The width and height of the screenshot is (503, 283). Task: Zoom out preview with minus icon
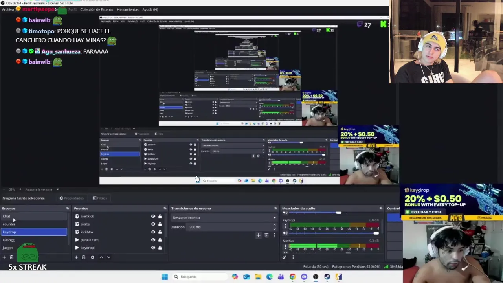coord(4,189)
